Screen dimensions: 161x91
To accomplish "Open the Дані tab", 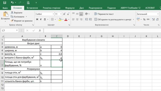I will pyautogui.click(x=82, y=8).
